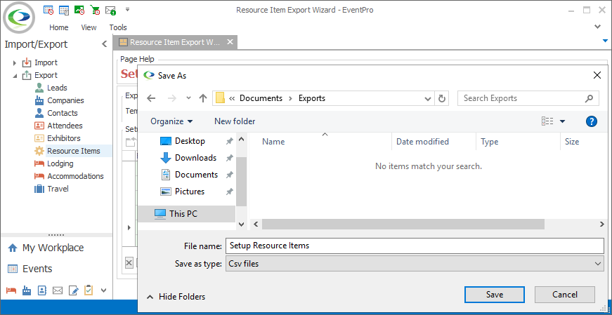612x315 pixels.
Task: Open Events in the navigation pane
Action: [x=37, y=269]
